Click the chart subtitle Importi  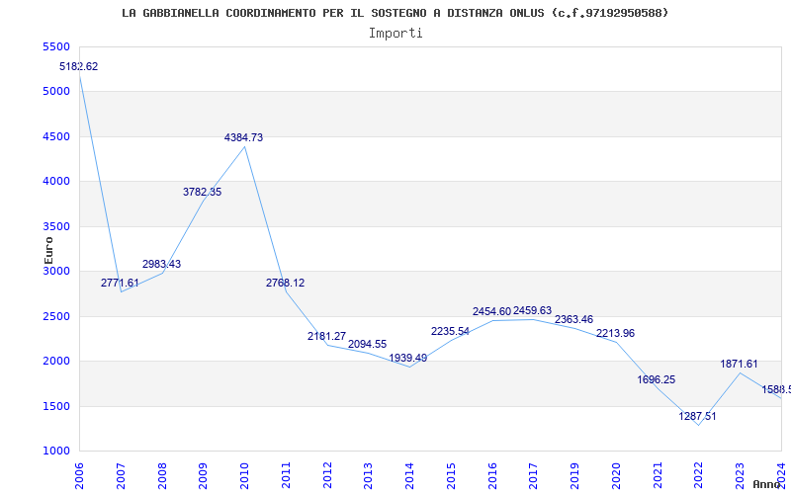[x=395, y=34]
